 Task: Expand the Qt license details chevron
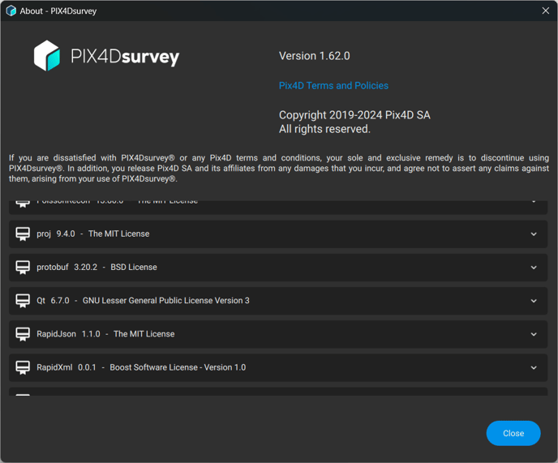(534, 301)
